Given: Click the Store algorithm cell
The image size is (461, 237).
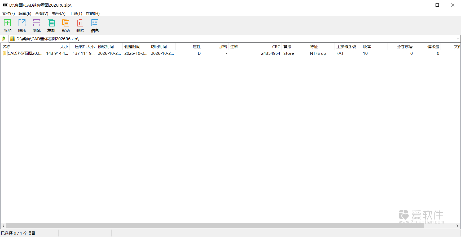Looking at the screenshot, I should [289, 53].
